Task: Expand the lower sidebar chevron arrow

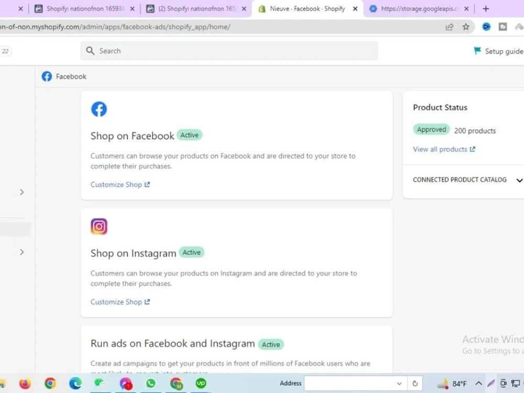Action: pos(21,252)
